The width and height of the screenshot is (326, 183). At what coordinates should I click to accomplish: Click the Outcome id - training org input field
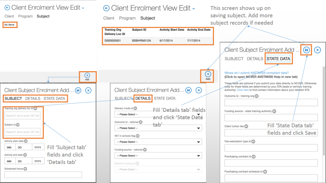point(271,102)
